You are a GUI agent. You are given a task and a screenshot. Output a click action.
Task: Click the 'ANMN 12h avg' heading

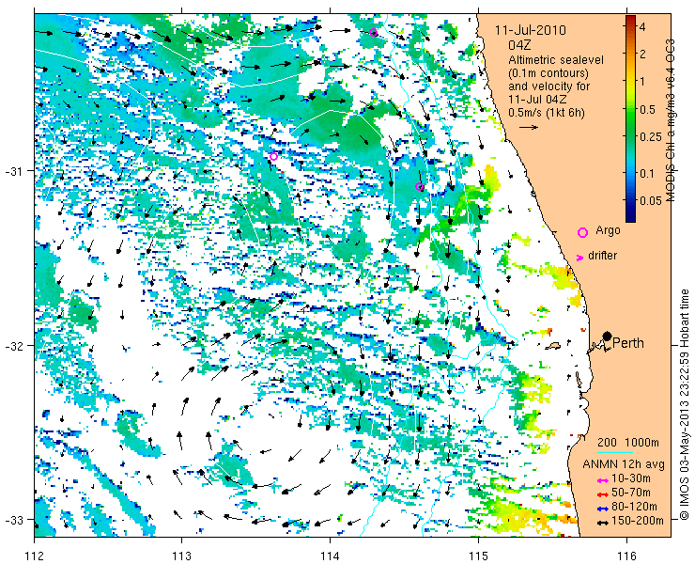624,464
